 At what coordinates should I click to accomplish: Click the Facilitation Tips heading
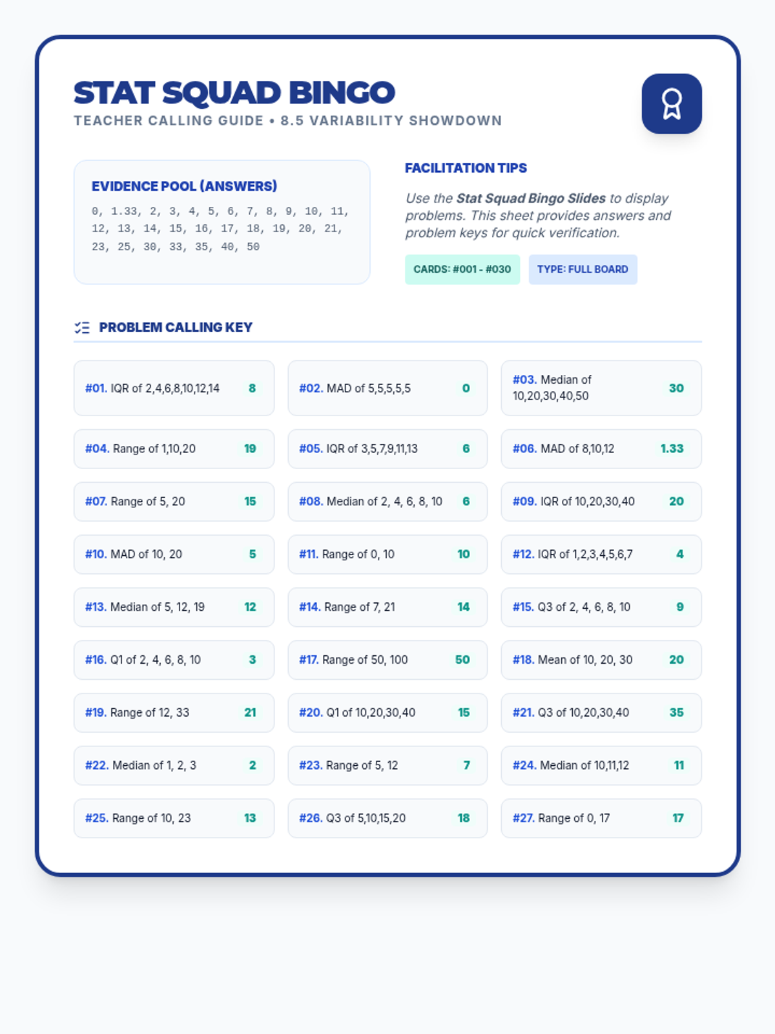pyautogui.click(x=466, y=168)
